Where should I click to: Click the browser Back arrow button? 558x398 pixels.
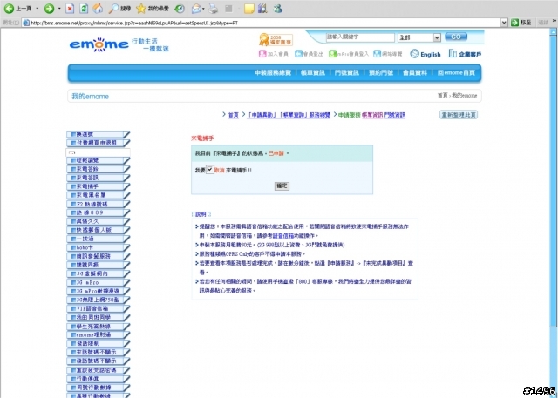click(x=9, y=9)
